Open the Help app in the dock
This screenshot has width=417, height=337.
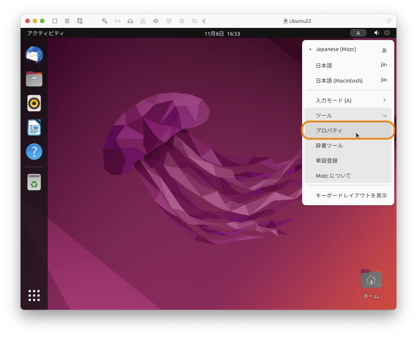click(34, 152)
